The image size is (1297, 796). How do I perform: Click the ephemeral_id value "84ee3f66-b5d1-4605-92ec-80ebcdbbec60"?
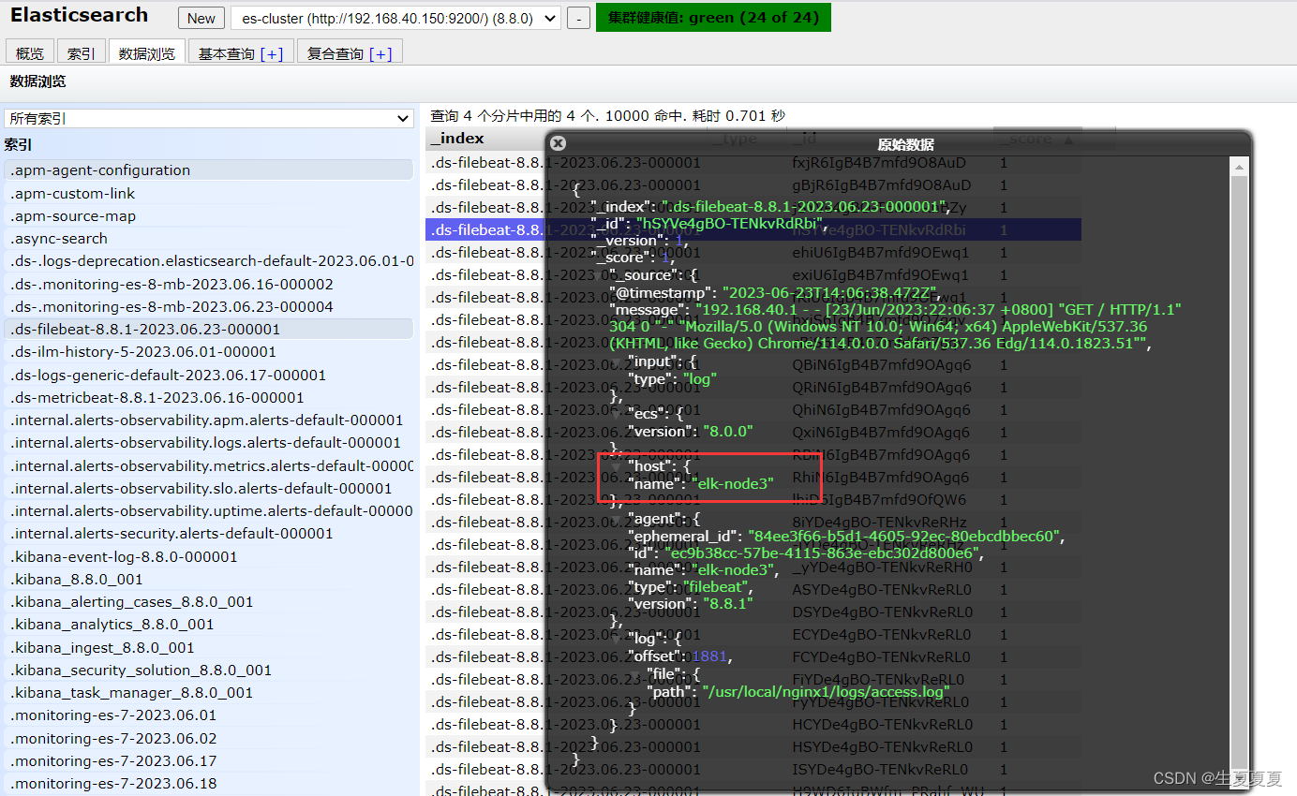pyautogui.click(x=904, y=536)
